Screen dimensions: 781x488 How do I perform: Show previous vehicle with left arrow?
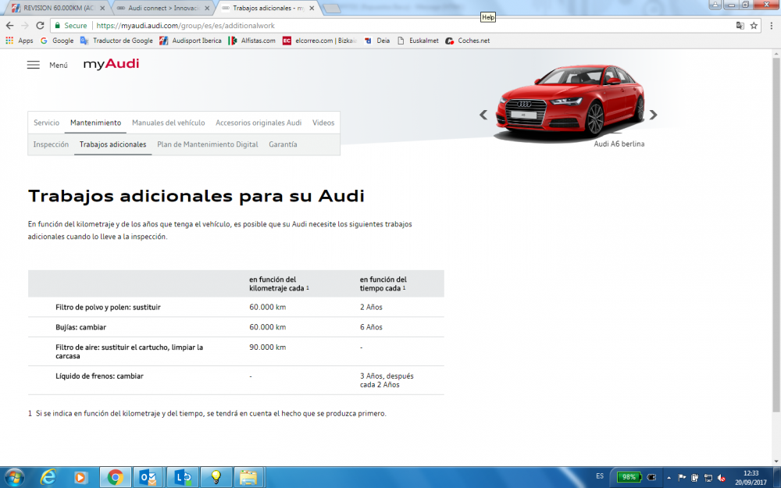(483, 115)
